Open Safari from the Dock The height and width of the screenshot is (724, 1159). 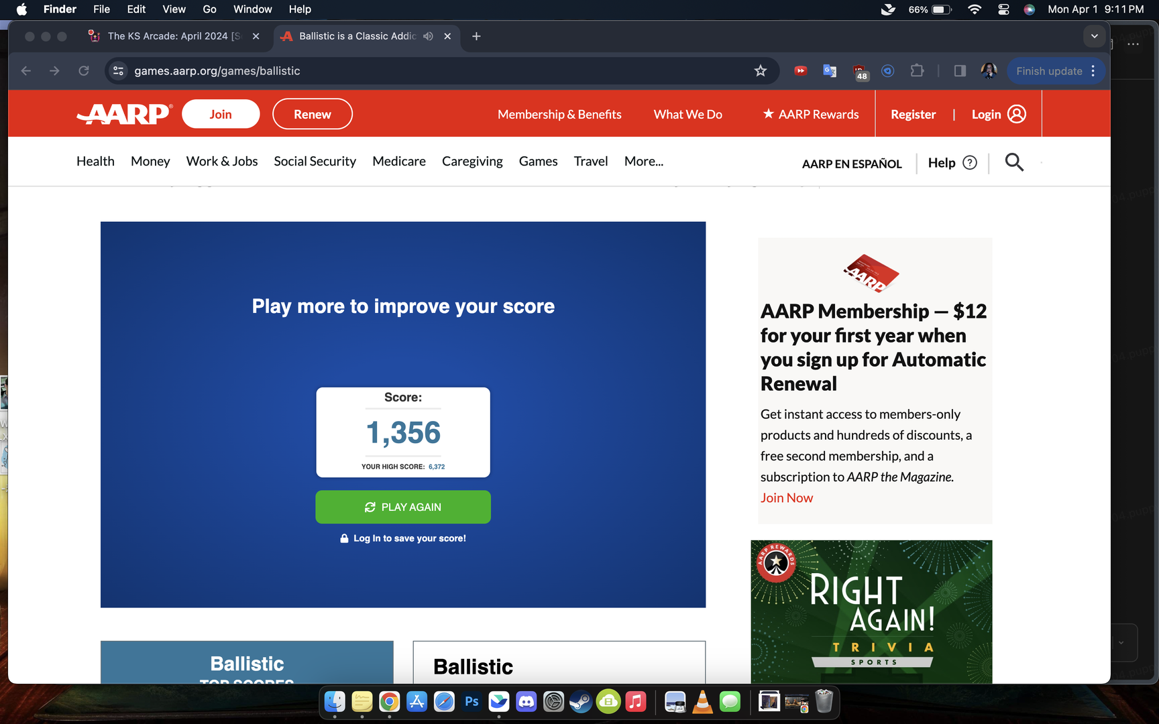[x=444, y=702]
